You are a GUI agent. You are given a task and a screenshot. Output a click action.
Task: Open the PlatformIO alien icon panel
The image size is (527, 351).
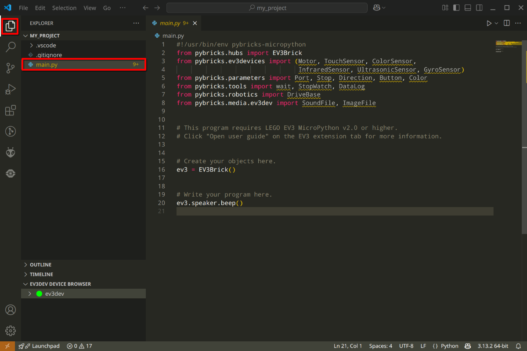pos(11,153)
